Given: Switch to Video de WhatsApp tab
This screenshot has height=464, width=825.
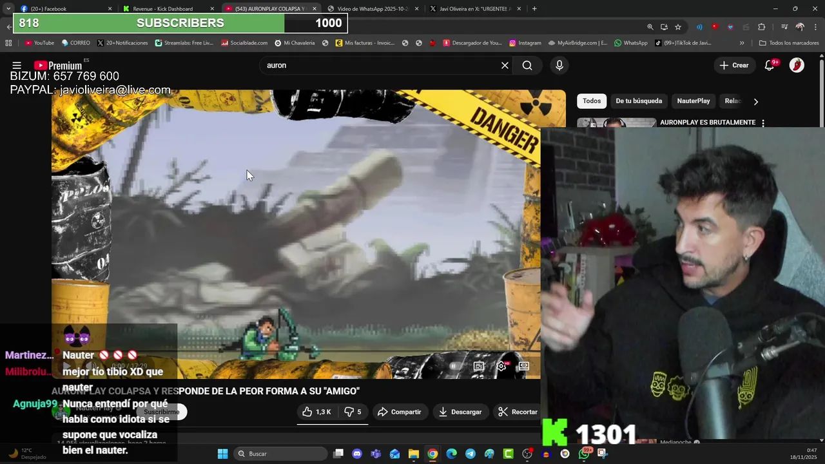Looking at the screenshot, I should click(372, 9).
